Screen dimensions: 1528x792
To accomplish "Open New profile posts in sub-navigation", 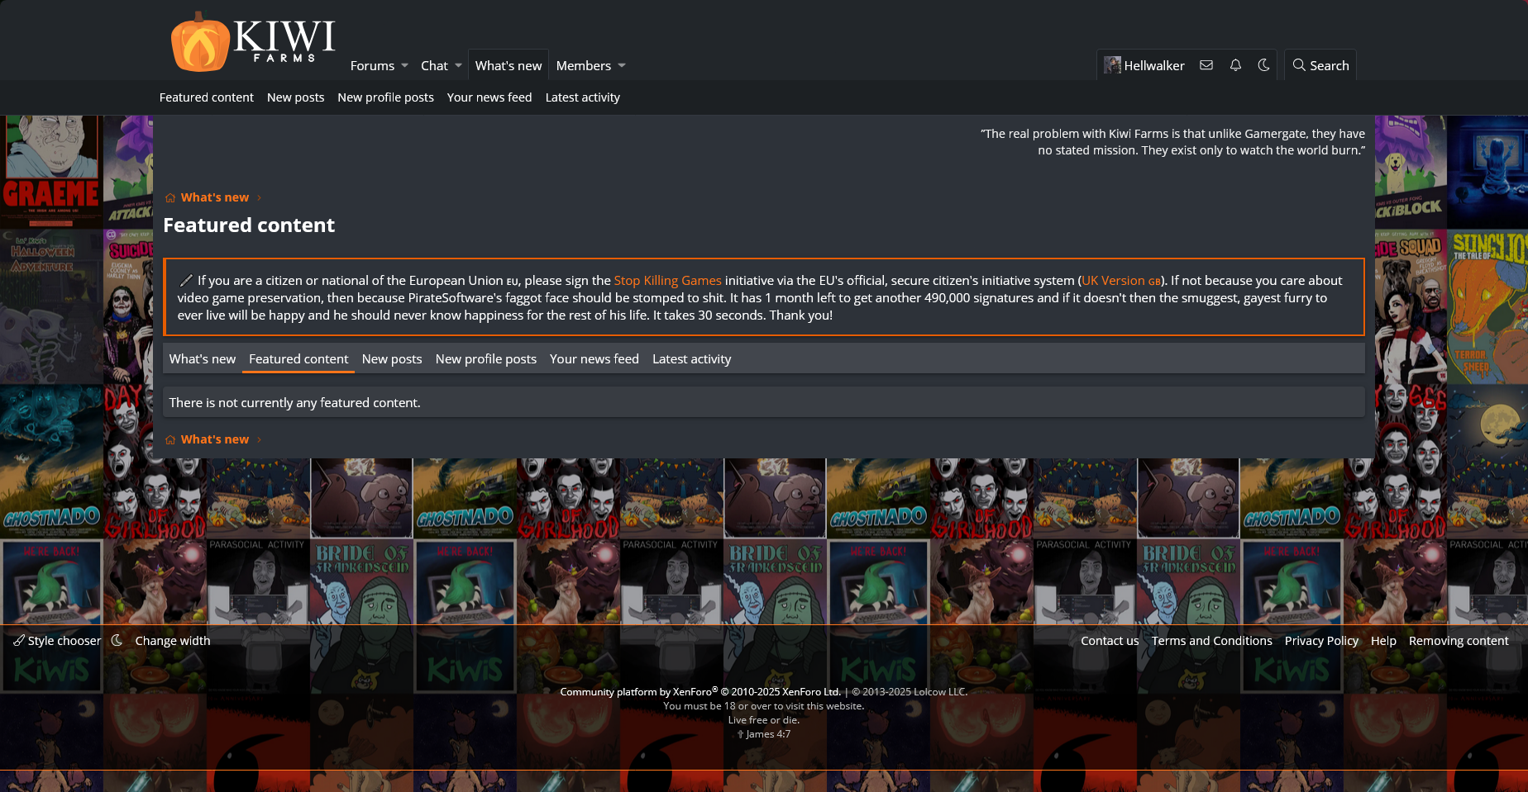I will click(x=385, y=97).
